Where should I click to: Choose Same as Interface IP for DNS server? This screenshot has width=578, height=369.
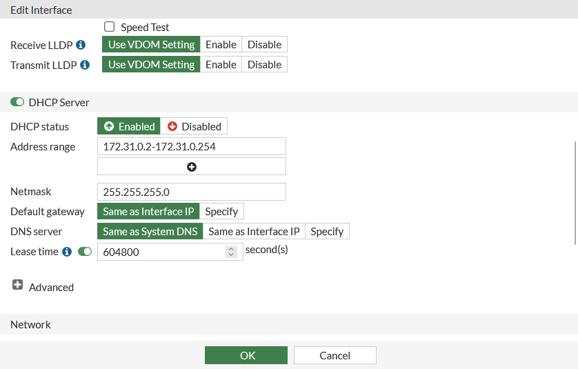point(254,231)
